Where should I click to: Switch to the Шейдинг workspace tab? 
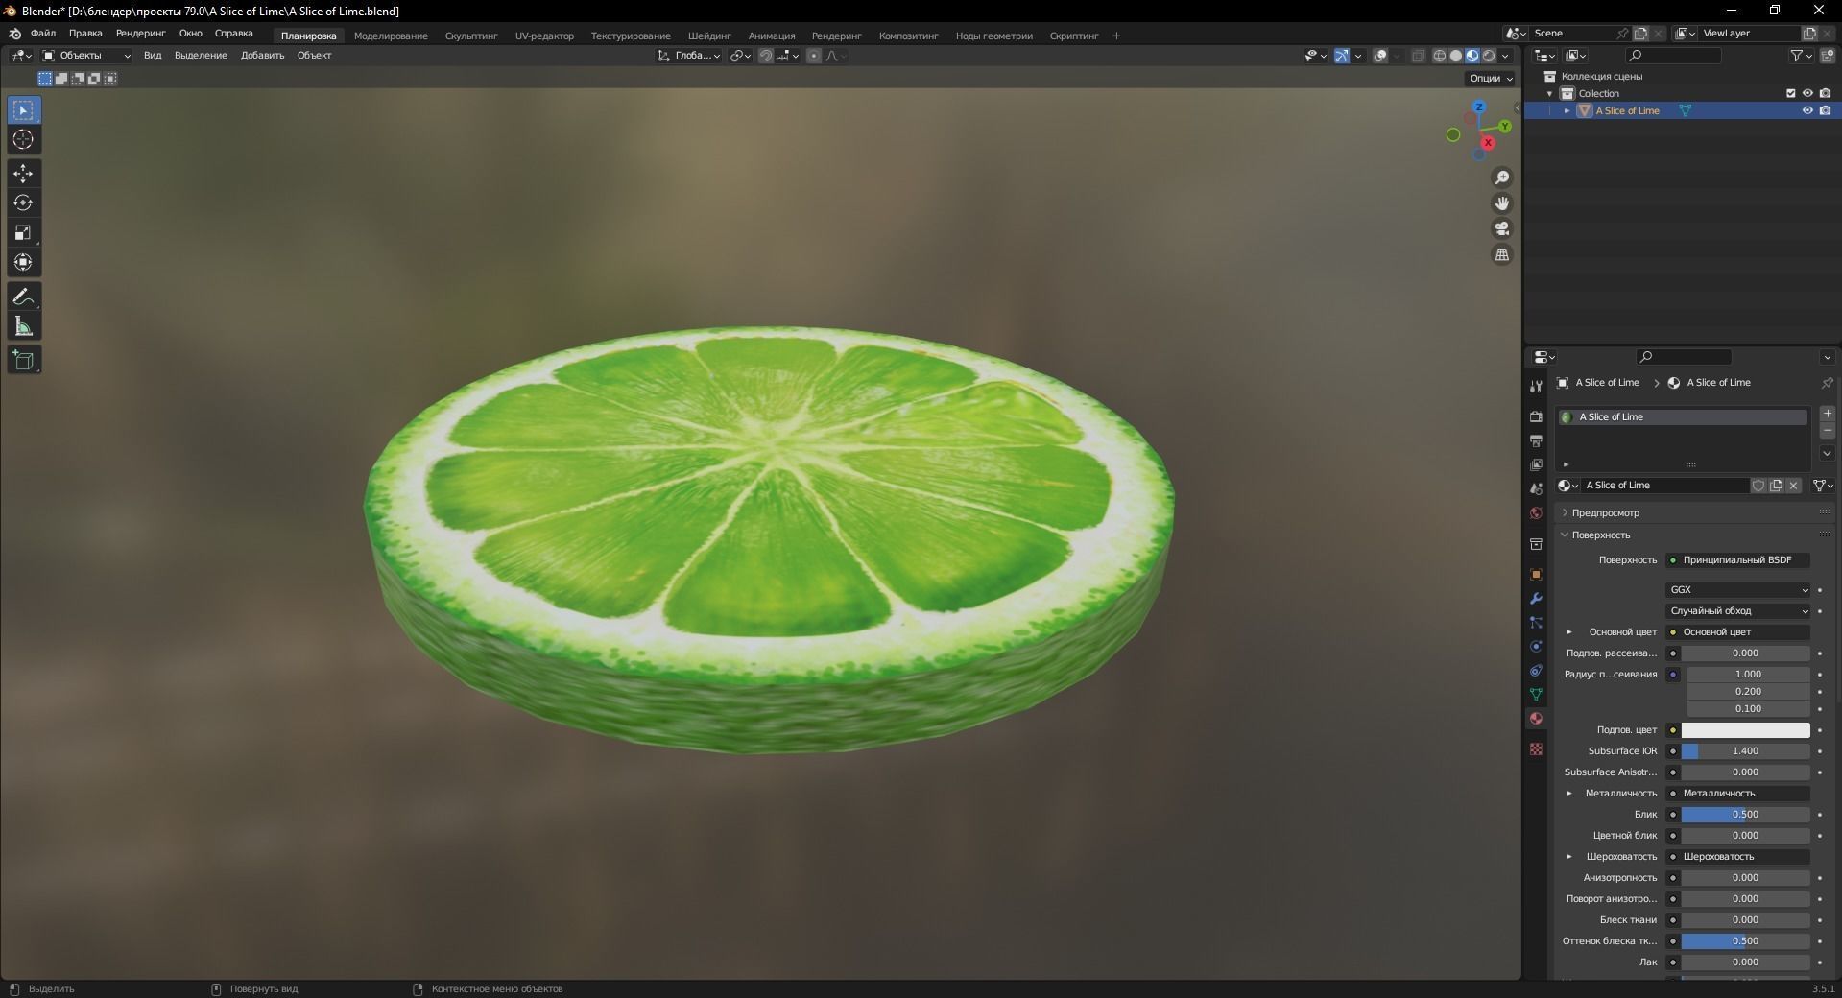[708, 36]
